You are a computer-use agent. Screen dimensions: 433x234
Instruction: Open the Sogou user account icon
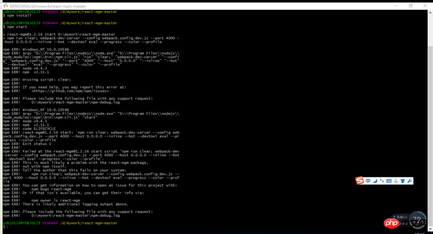[x=396, y=181]
